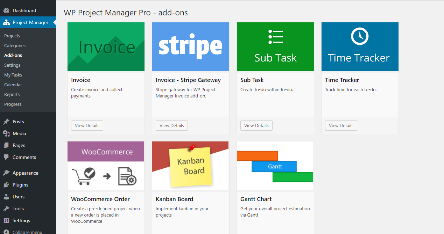The height and width of the screenshot is (234, 444).
Task: Open Pages menu label
Action: (x=19, y=145)
